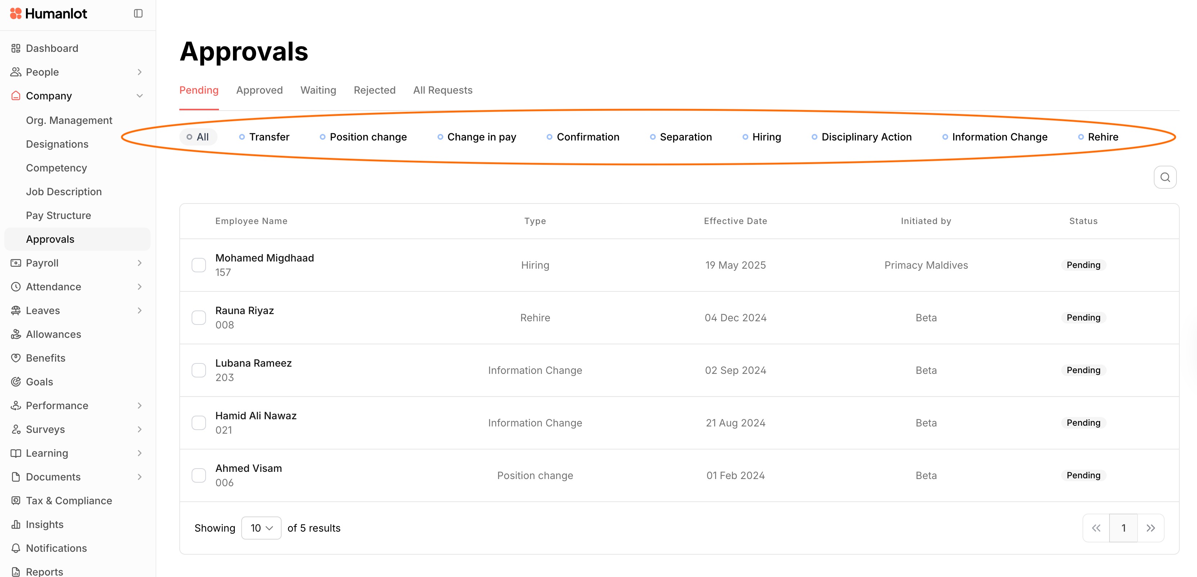The image size is (1197, 577).
Task: Click the Goals target icon
Action: [16, 382]
